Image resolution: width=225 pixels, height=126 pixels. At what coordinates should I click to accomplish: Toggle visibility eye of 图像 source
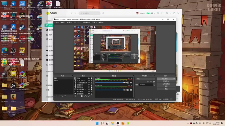click(x=89, y=78)
